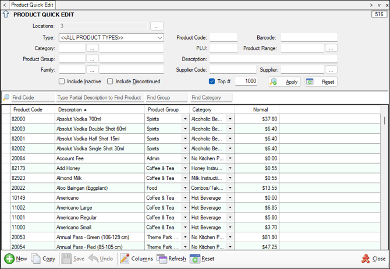Open the Columns pencil icon
This screenshot has width=390, height=269.
pos(125,259)
